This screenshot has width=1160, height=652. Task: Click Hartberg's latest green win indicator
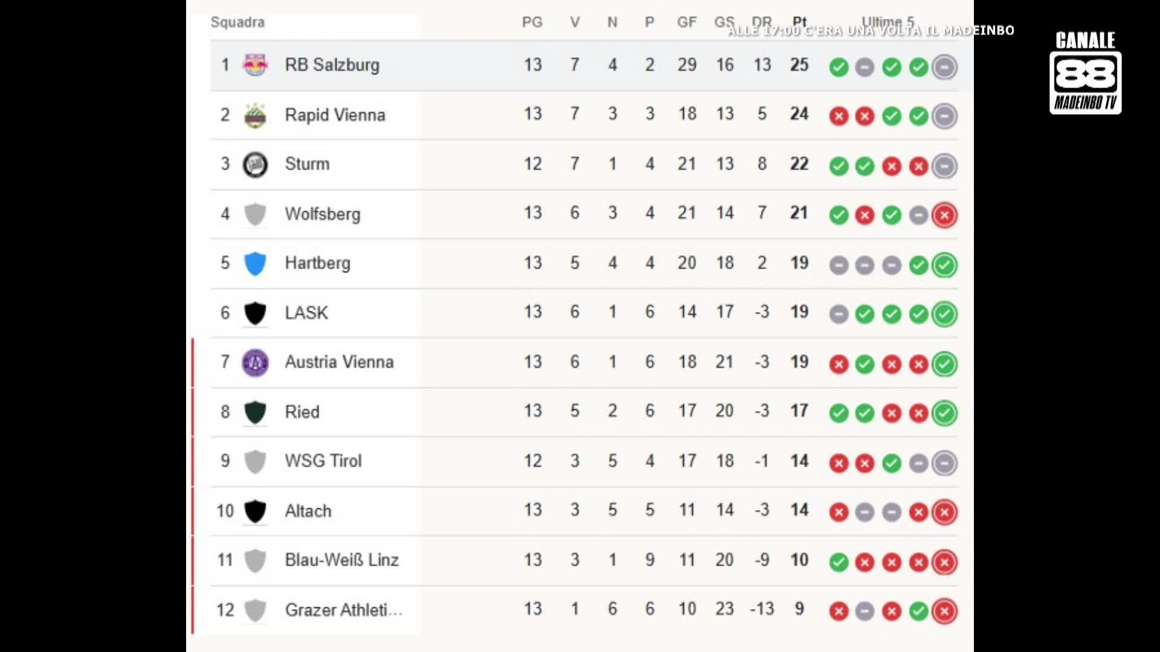click(944, 264)
